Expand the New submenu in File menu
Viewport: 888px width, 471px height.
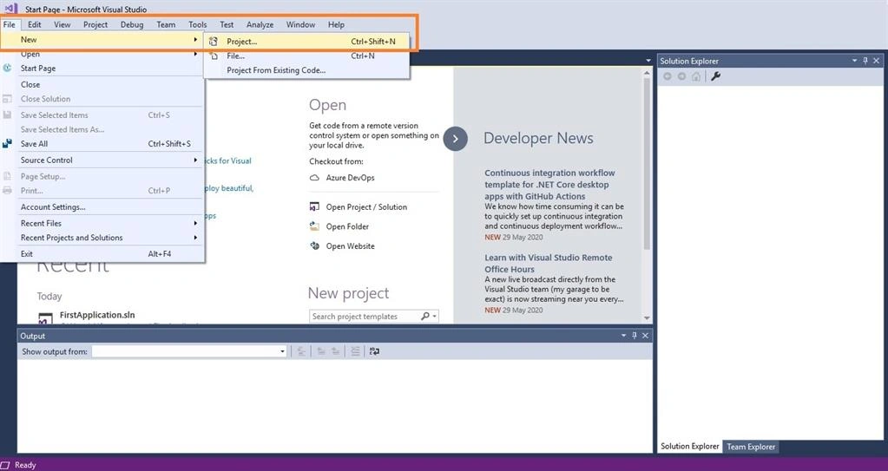[102, 40]
